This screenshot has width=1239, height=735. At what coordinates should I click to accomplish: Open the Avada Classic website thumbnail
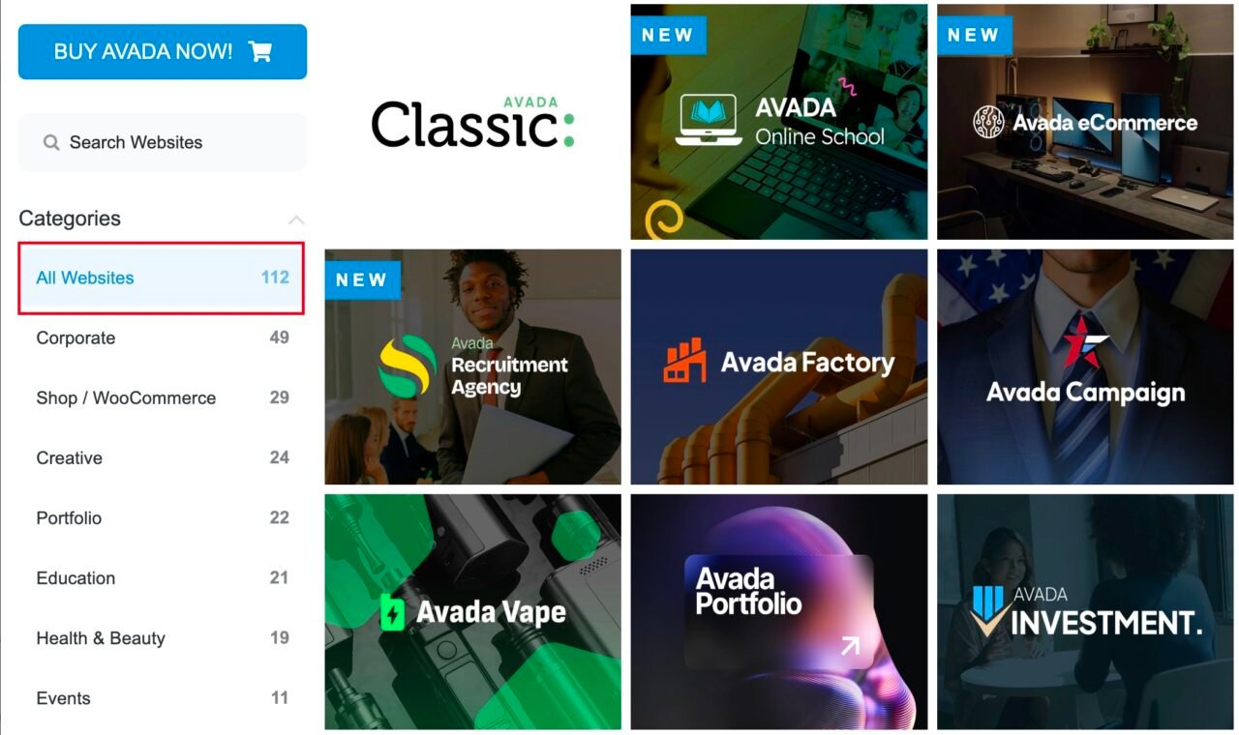click(472, 122)
